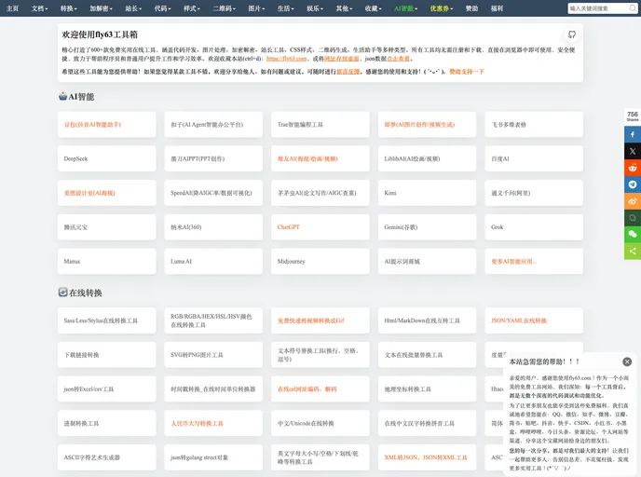This screenshot has height=477, width=641.
Task: Click the search magnifier icon in navbar
Action: [632, 8]
